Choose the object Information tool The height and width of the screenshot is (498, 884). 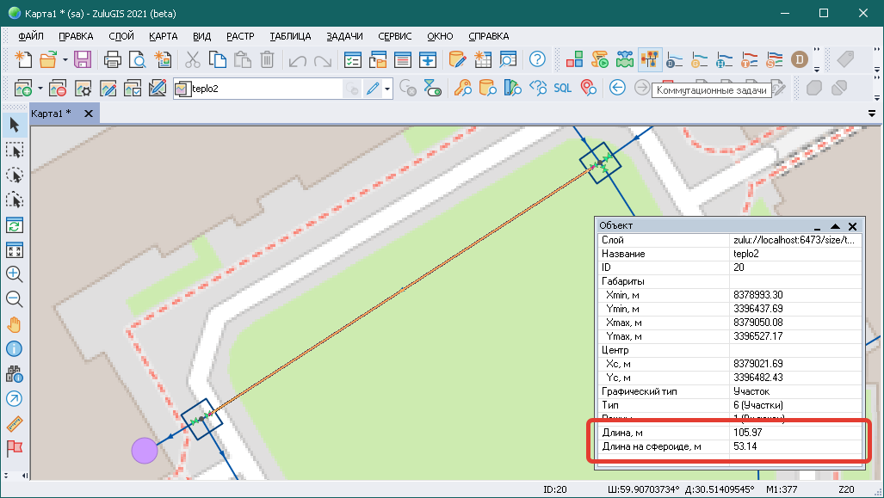click(15, 349)
